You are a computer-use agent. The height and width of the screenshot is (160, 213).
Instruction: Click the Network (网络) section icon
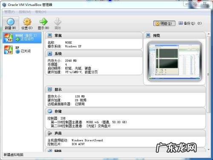50,151
